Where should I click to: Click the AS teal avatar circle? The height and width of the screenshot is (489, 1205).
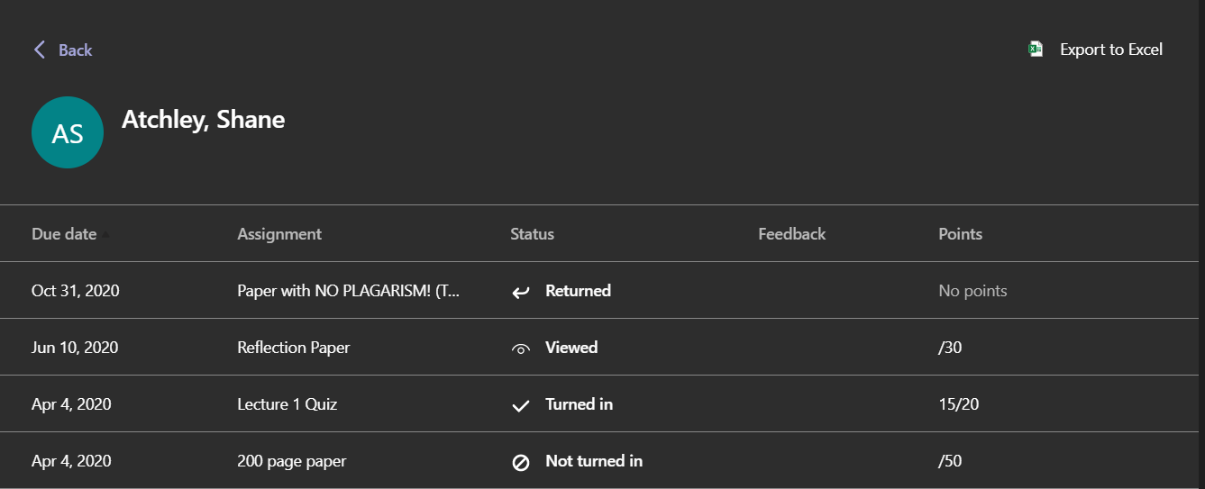point(68,132)
